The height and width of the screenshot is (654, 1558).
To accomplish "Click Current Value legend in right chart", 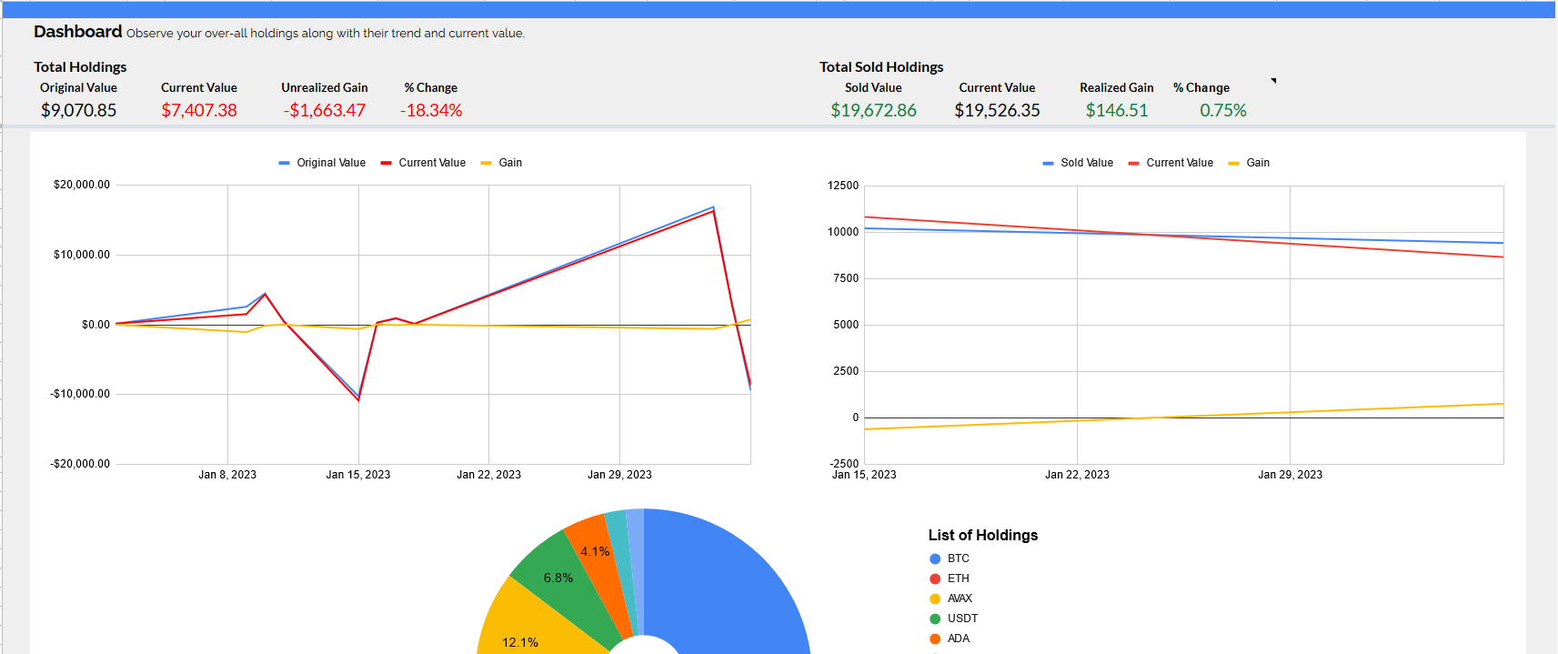I will click(1171, 163).
